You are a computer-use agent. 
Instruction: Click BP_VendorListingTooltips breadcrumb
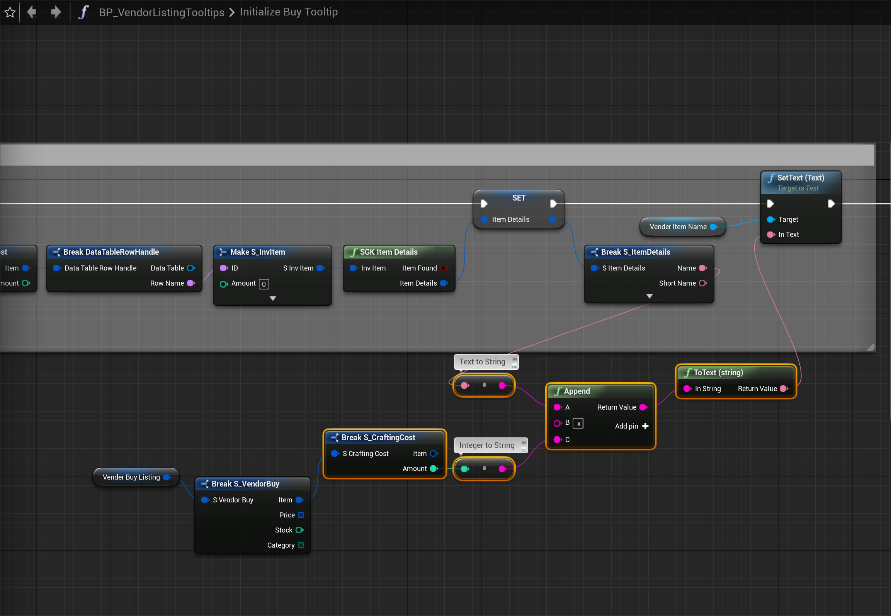162,12
